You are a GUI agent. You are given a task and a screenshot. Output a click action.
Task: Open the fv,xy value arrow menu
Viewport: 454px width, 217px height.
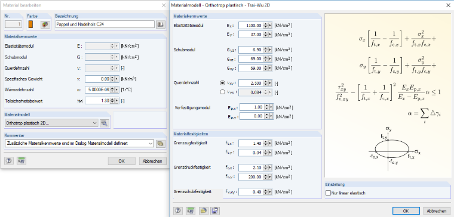click(x=270, y=192)
